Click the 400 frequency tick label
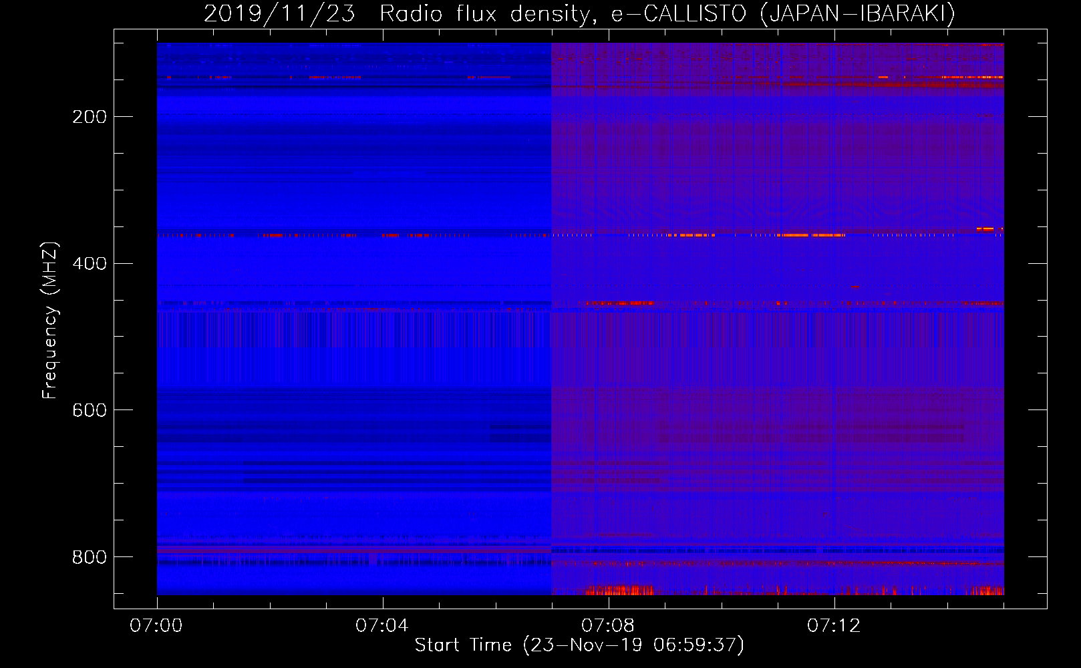This screenshot has height=668, width=1081. tap(90, 264)
